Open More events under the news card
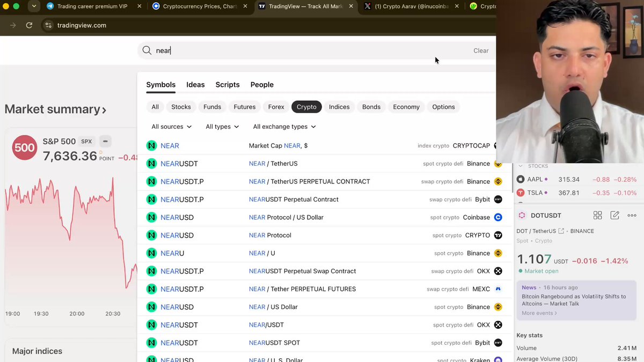The width and height of the screenshot is (644, 362). (x=539, y=313)
